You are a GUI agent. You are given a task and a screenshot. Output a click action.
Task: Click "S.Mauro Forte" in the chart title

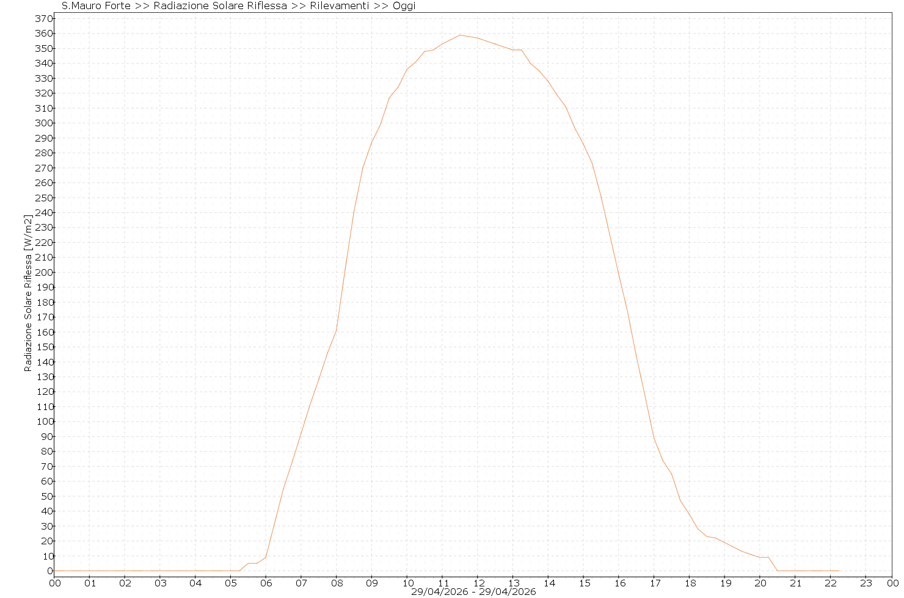[96, 6]
